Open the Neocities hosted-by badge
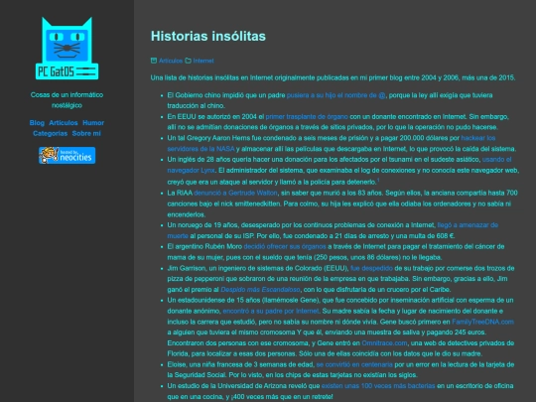536x402 pixels. coord(67,156)
